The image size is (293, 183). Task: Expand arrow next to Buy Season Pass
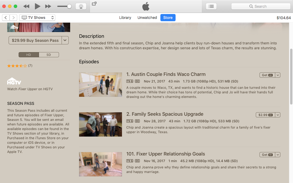click(x=65, y=40)
